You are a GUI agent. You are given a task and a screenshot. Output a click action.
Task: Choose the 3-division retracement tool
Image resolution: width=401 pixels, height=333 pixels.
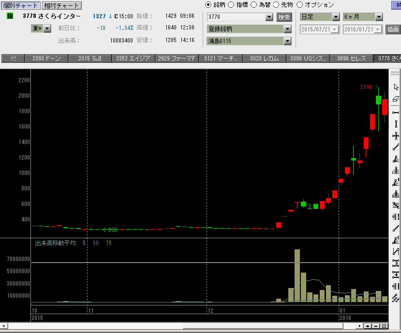[x=396, y=263]
